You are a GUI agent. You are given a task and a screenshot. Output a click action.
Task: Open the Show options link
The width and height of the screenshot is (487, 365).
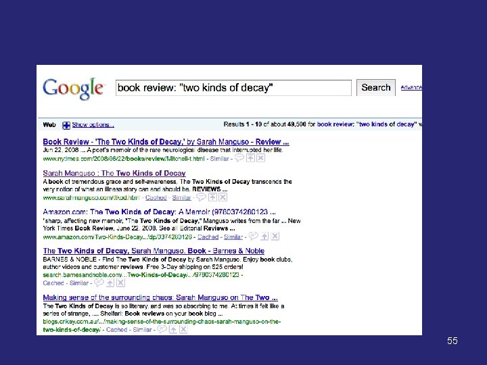click(x=93, y=125)
